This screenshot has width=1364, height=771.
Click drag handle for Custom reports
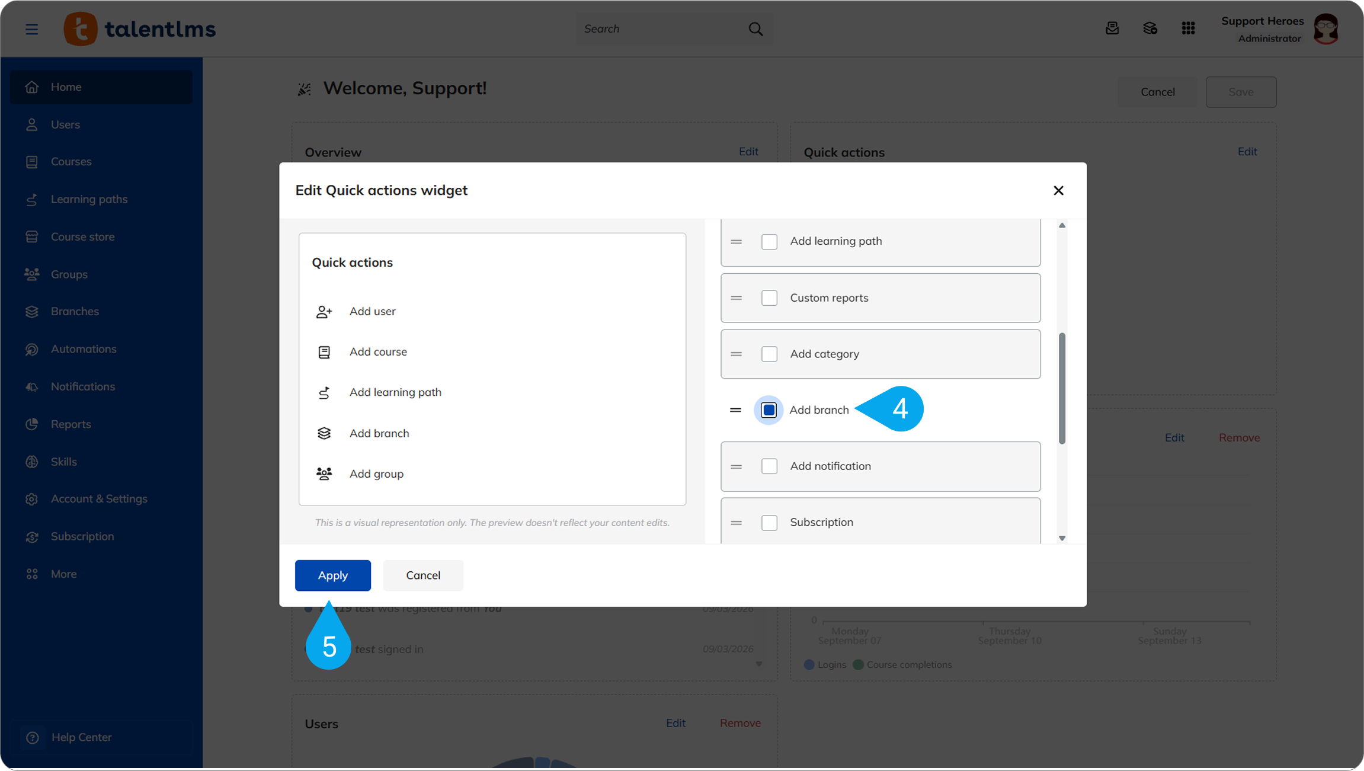737,298
